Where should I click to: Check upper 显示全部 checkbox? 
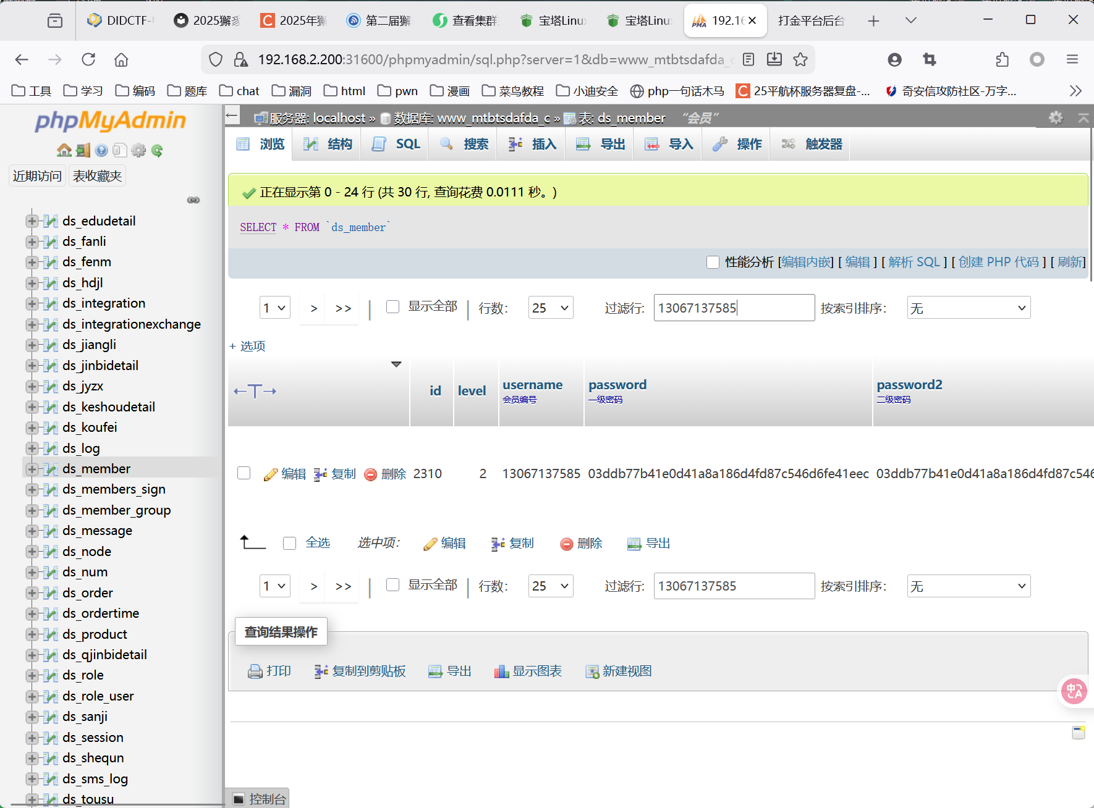pyautogui.click(x=392, y=307)
